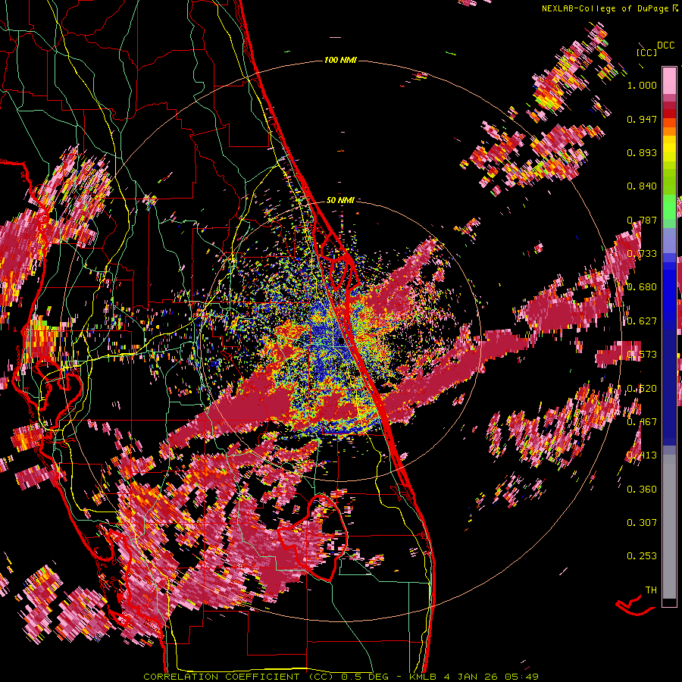682x682 pixels.
Task: Click the 0.307 color scale value
Action: point(642,523)
